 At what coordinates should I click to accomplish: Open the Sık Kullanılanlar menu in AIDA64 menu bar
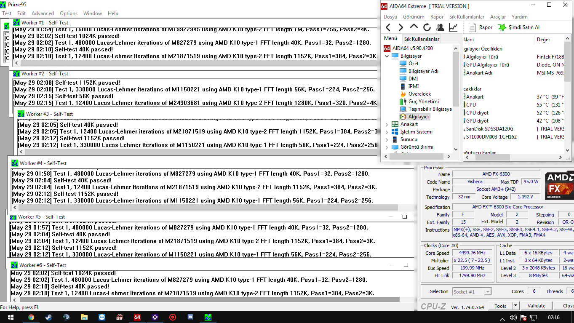(467, 17)
